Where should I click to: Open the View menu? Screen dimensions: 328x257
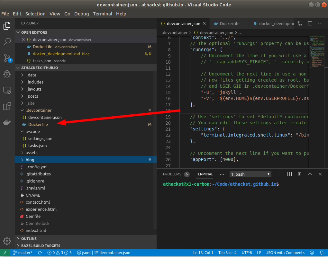click(55, 14)
